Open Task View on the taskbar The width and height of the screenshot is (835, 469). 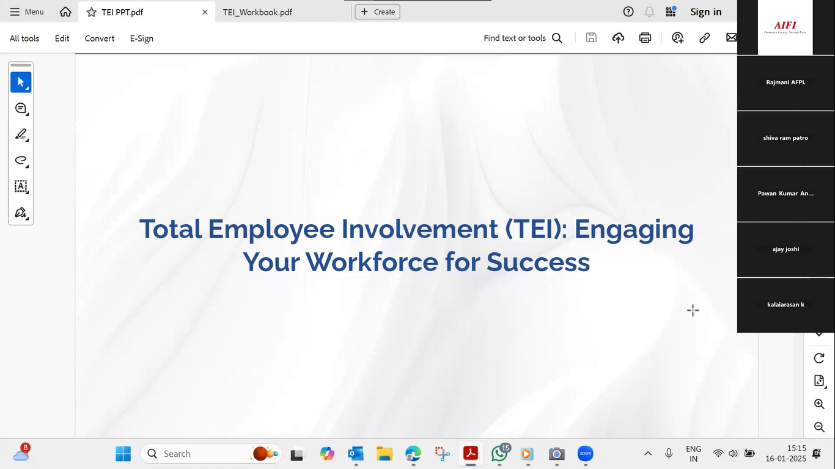click(x=297, y=454)
